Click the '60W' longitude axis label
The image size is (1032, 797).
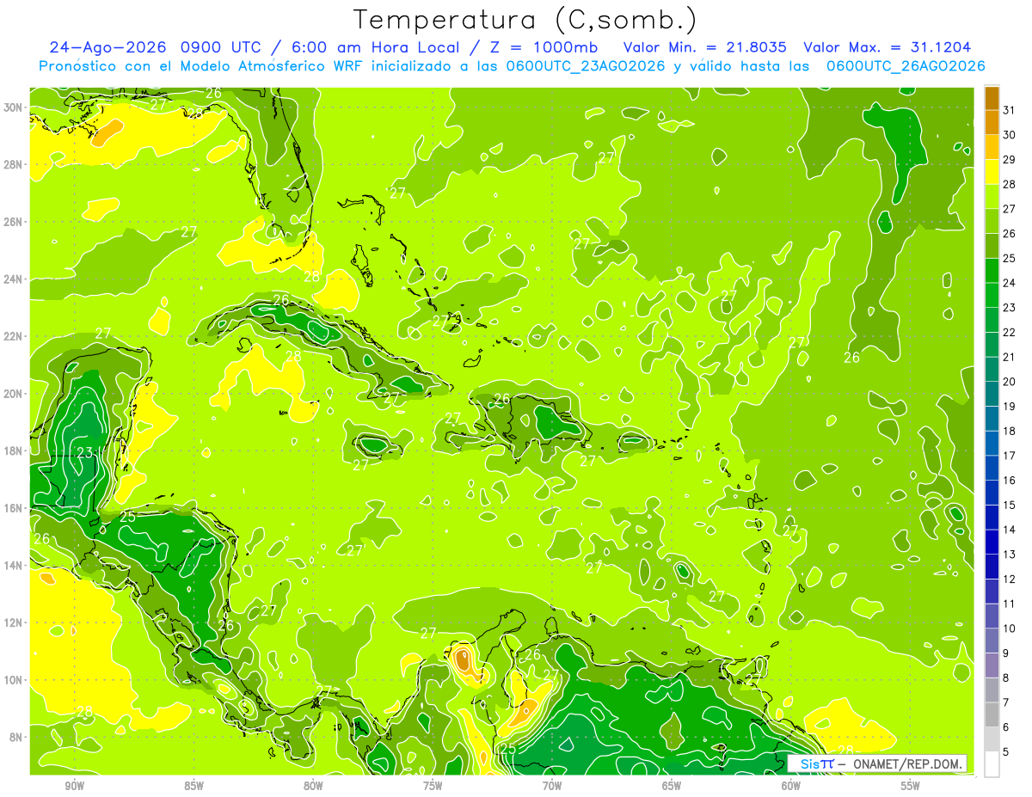(x=791, y=786)
